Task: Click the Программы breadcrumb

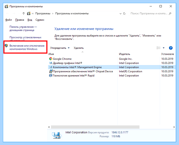Action: [x=43, y=14]
